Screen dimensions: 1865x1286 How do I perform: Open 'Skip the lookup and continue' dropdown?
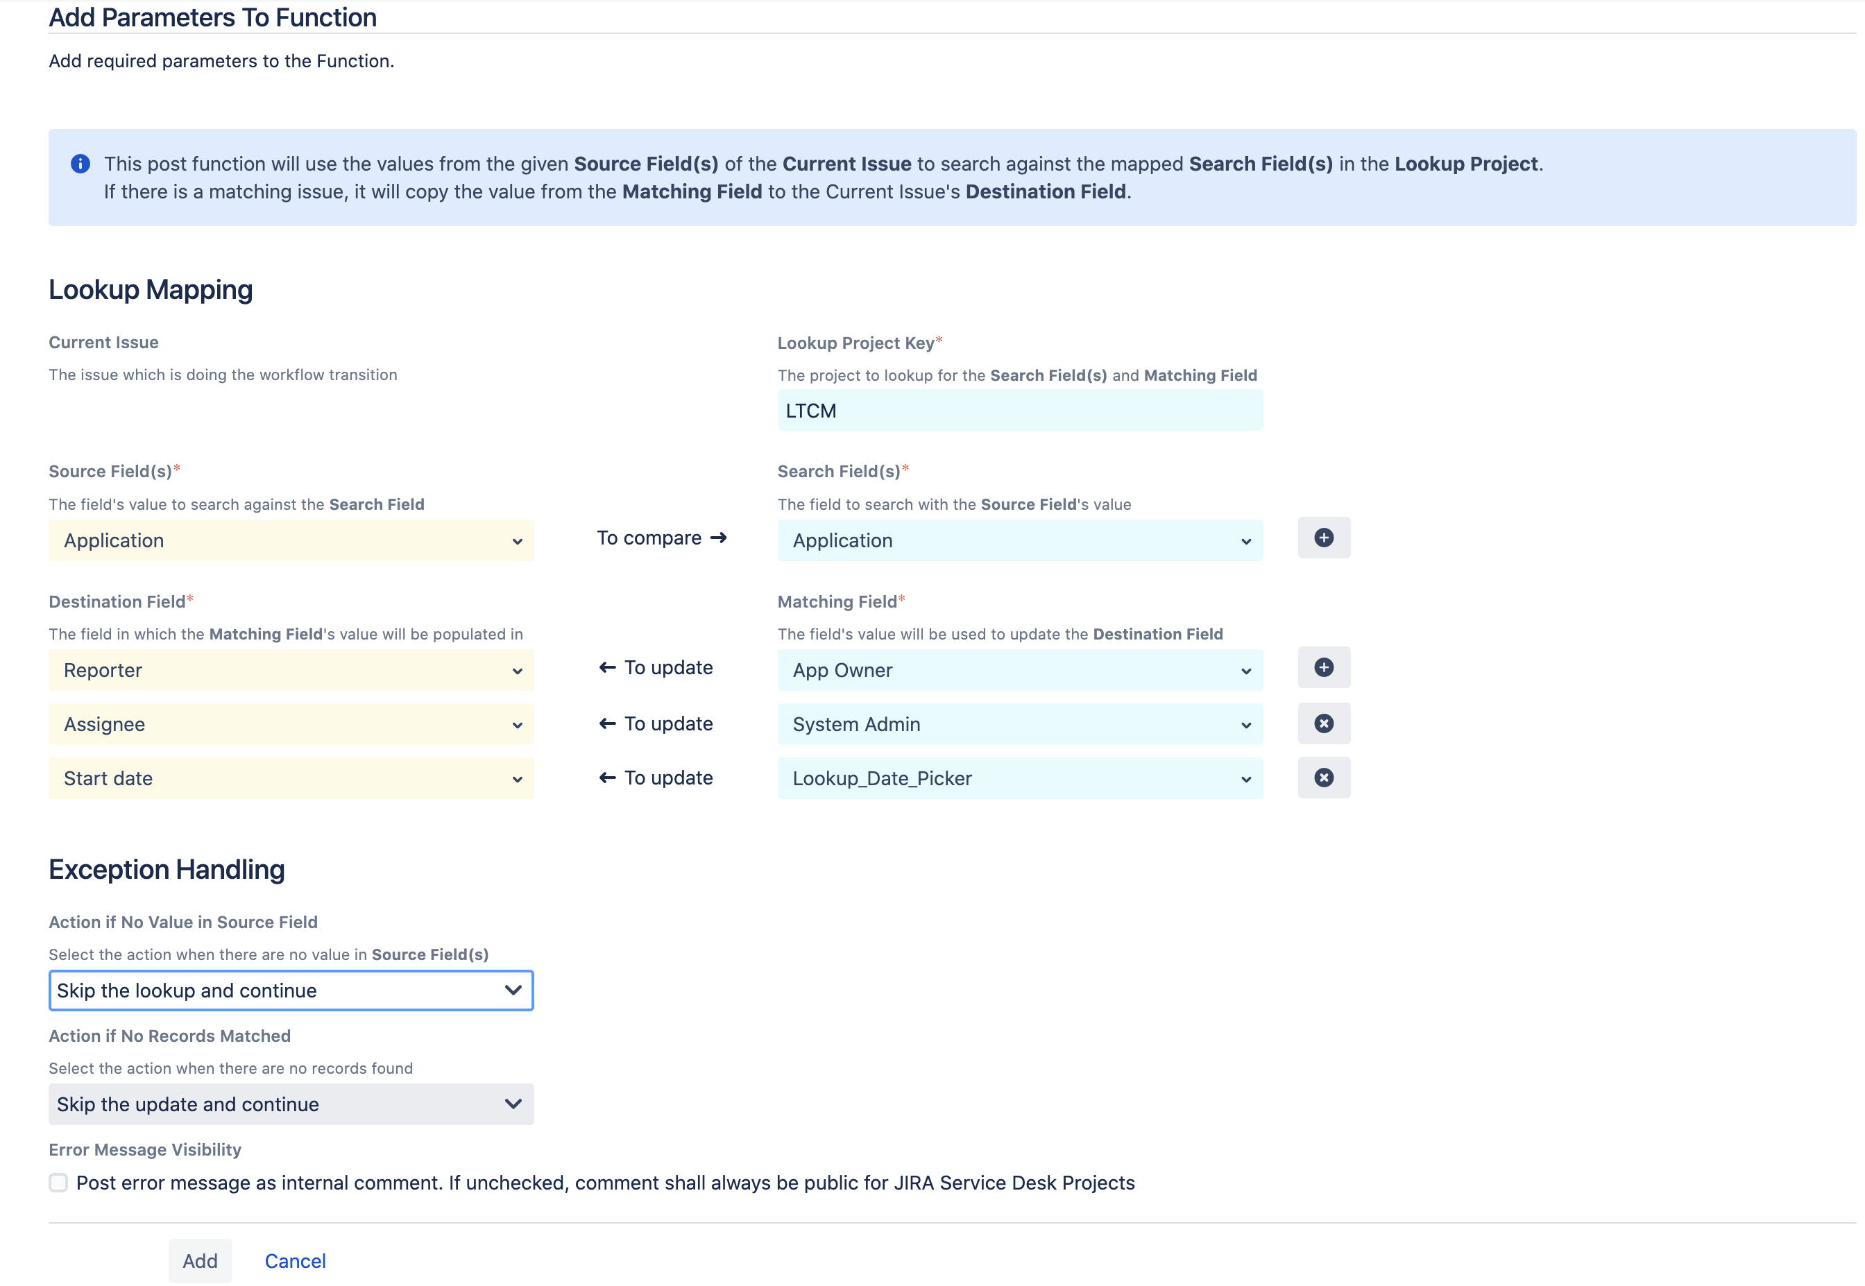coord(291,991)
